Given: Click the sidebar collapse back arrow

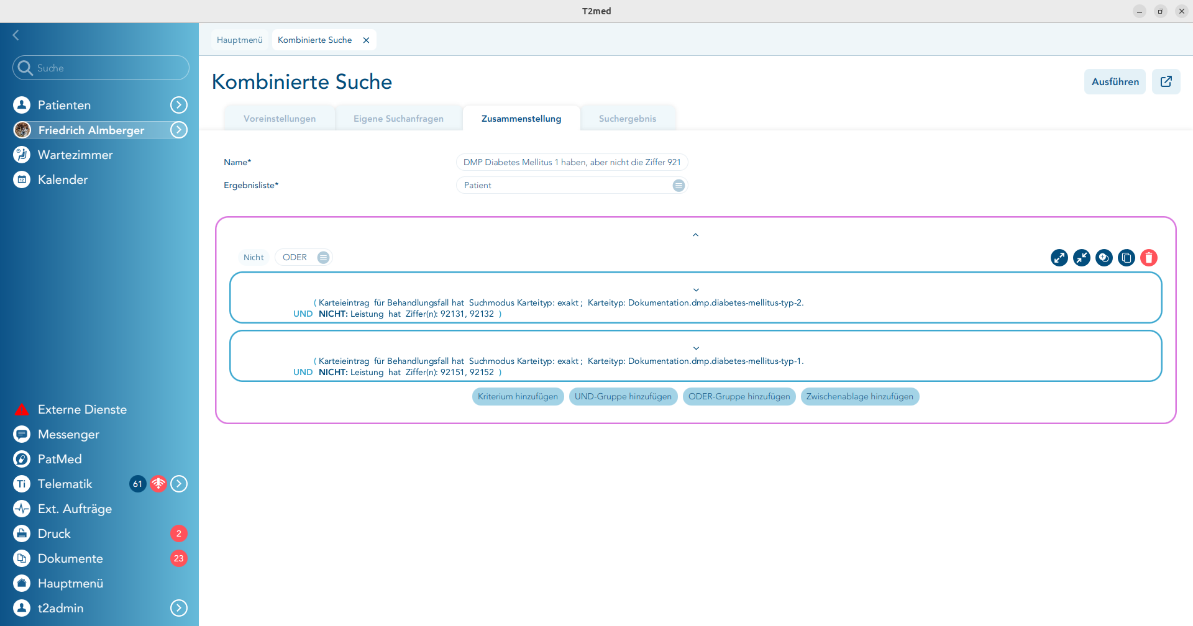Looking at the screenshot, I should [16, 35].
